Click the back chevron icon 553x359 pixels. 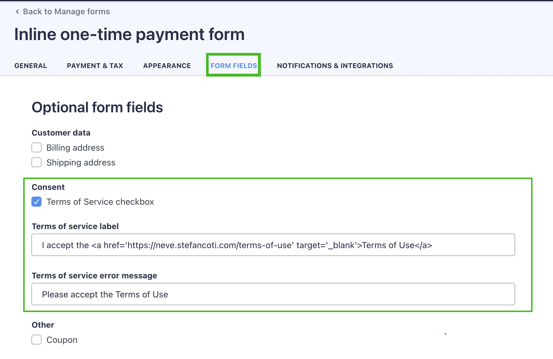[x=17, y=12]
